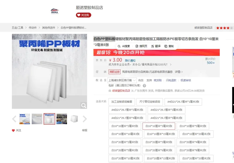Zoom product image with magnifier icon
The height and width of the screenshot is (163, 234).
84,105
